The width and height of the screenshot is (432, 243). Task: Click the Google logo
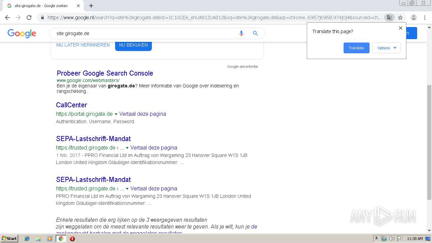tap(22, 33)
